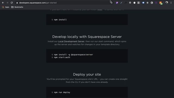Click the 'npm start:auth' command
The height and width of the screenshot is (98, 174).
tap(62, 57)
